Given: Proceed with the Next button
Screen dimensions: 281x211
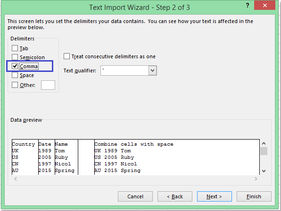Looking at the screenshot, I should [215, 196].
